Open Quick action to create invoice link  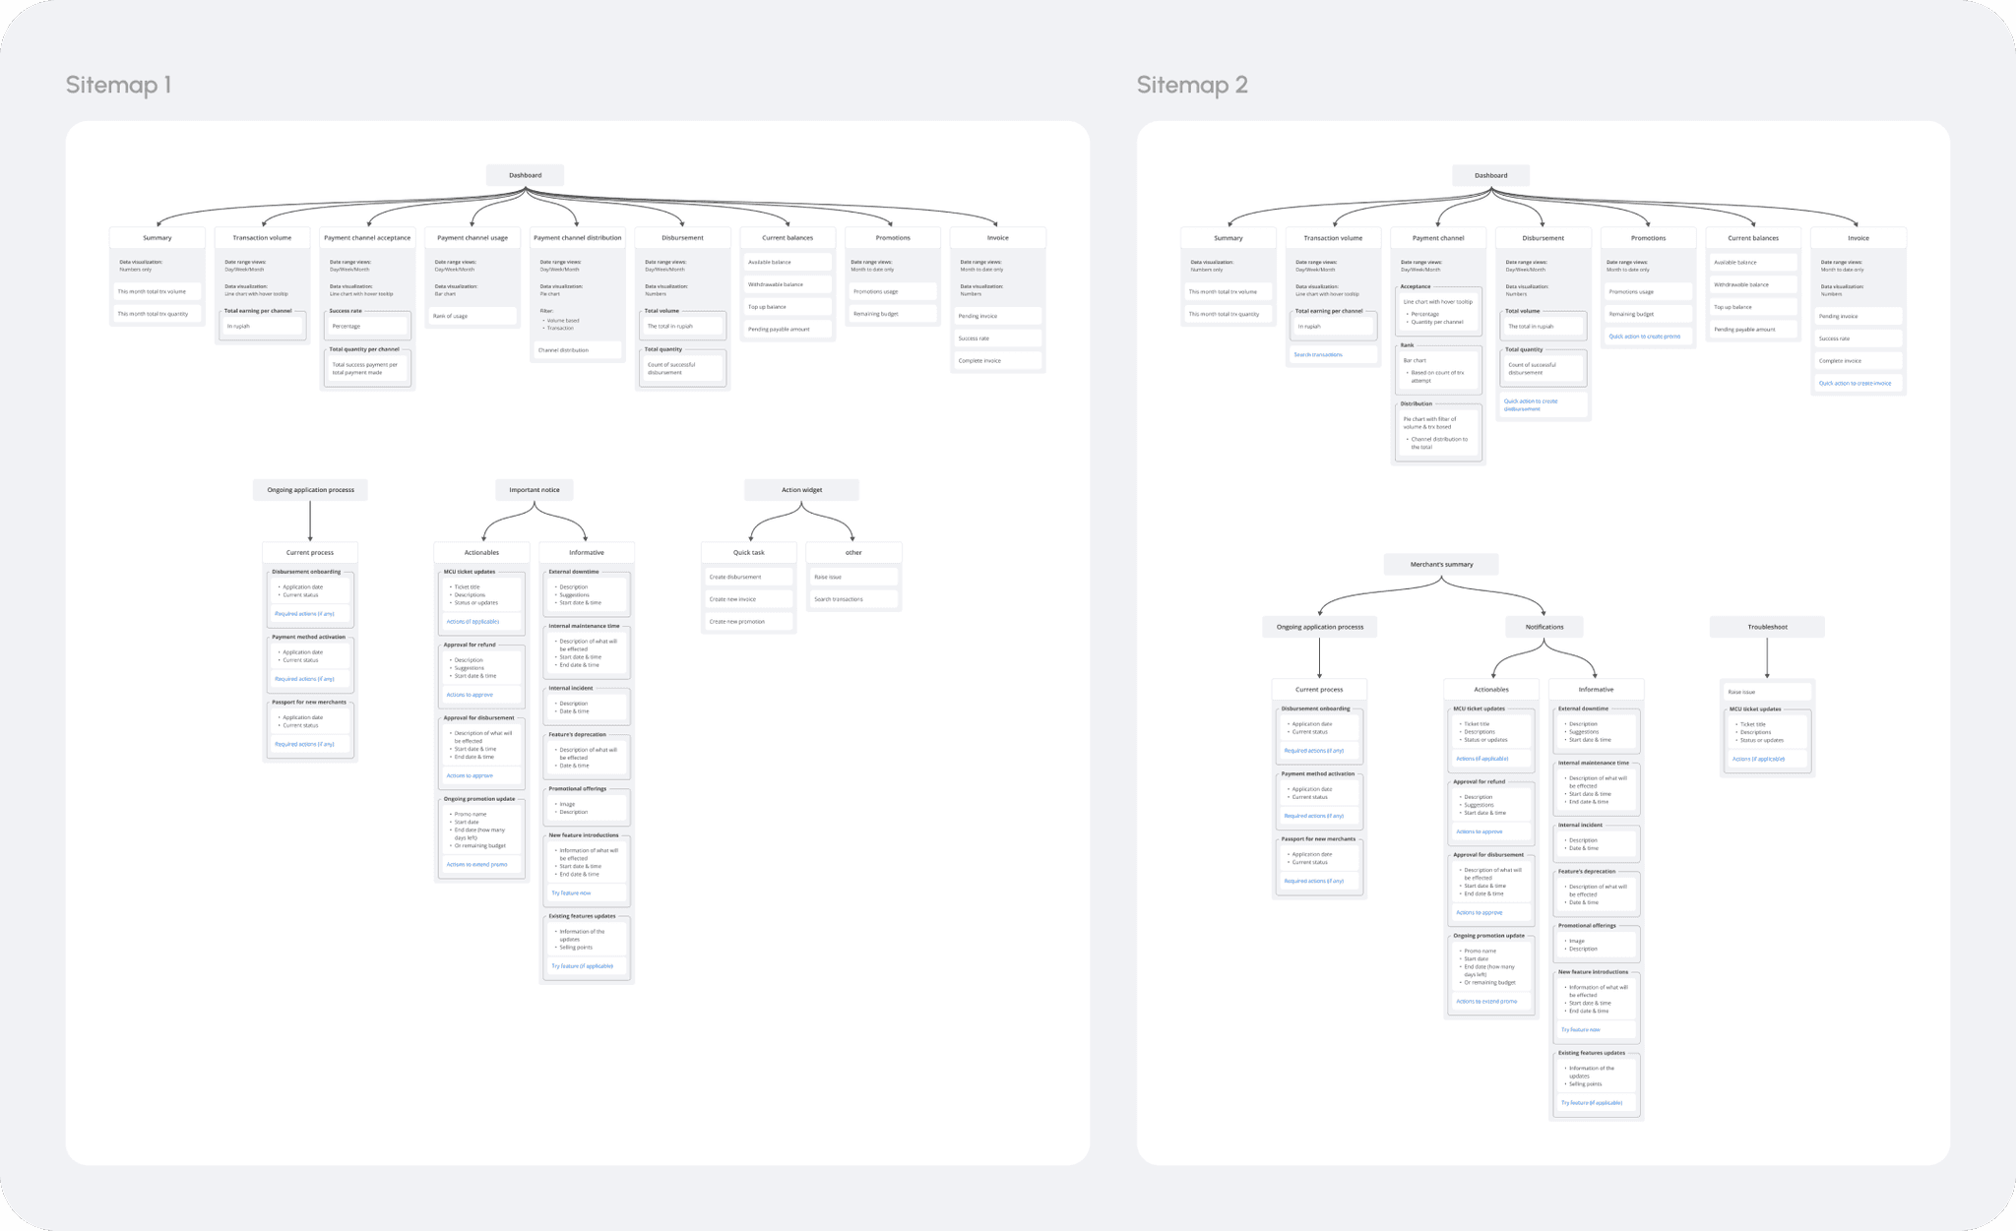click(x=1855, y=383)
